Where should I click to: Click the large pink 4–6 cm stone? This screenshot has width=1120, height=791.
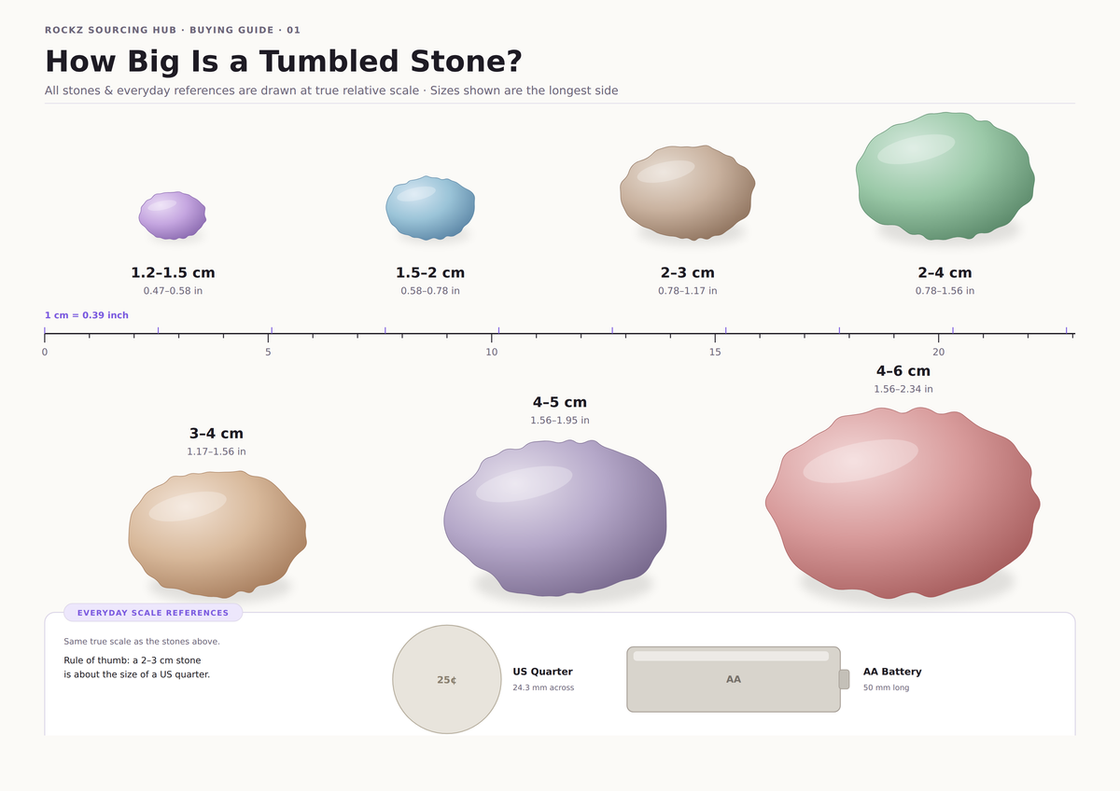pos(903,502)
